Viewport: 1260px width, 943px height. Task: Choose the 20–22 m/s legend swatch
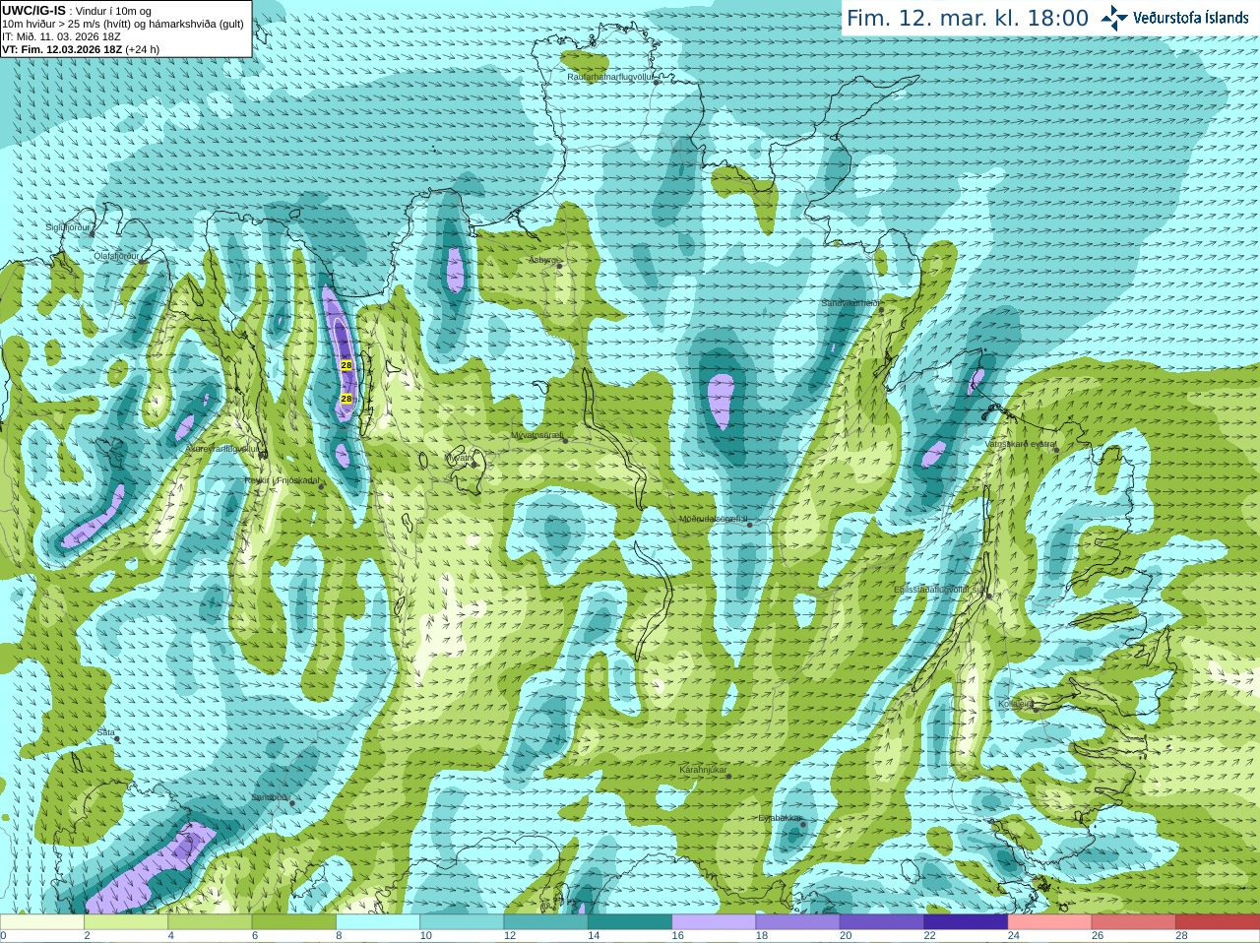pyautogui.click(x=882, y=922)
